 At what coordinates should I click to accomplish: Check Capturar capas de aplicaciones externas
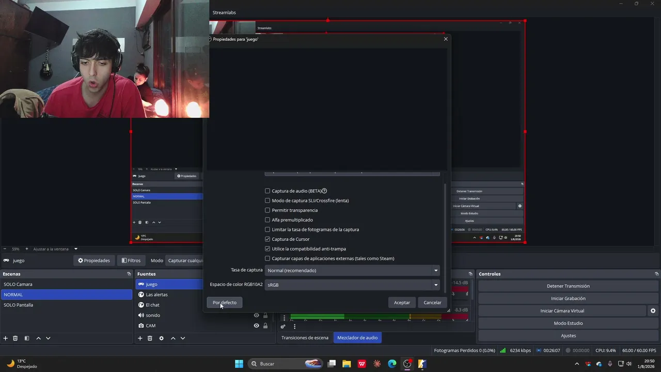[267, 258]
